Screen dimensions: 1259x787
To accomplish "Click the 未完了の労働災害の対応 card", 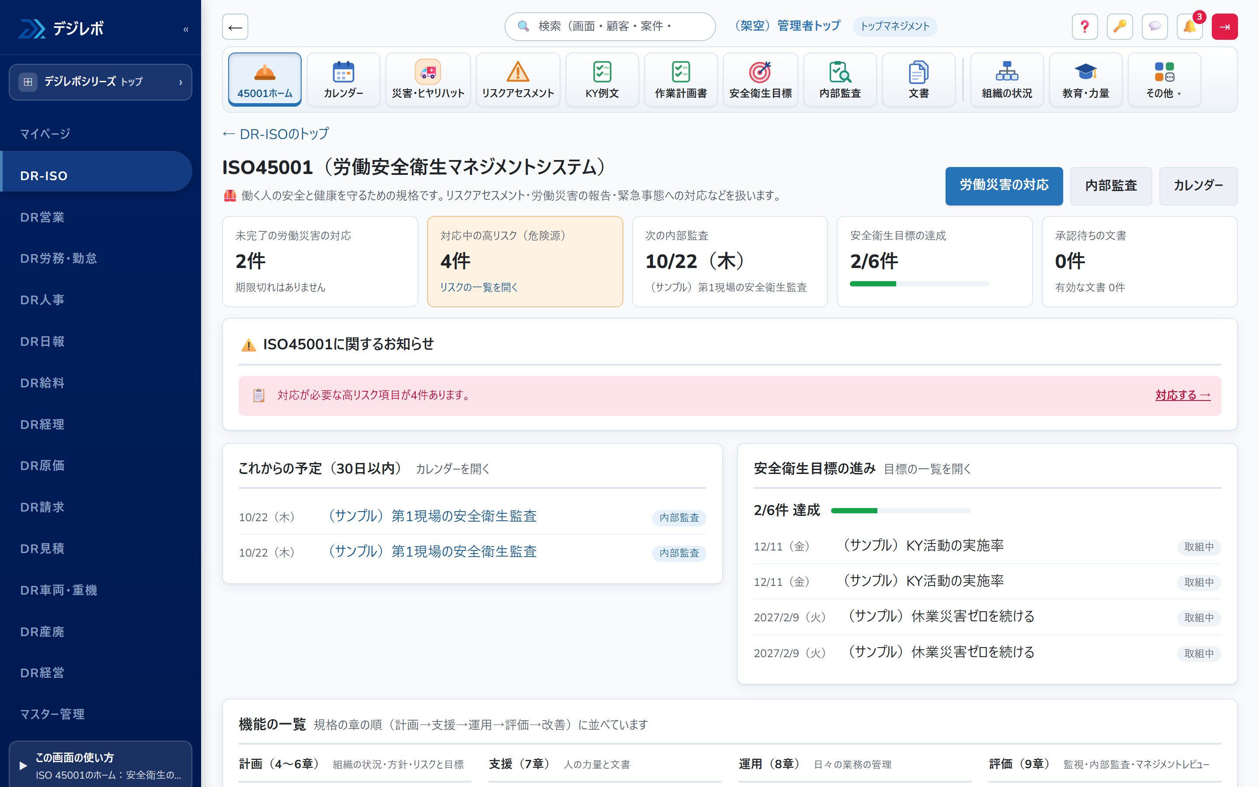I will (320, 261).
